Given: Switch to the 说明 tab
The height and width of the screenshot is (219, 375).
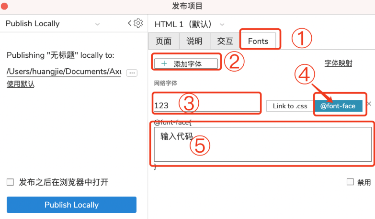Looking at the screenshot, I should [x=194, y=41].
